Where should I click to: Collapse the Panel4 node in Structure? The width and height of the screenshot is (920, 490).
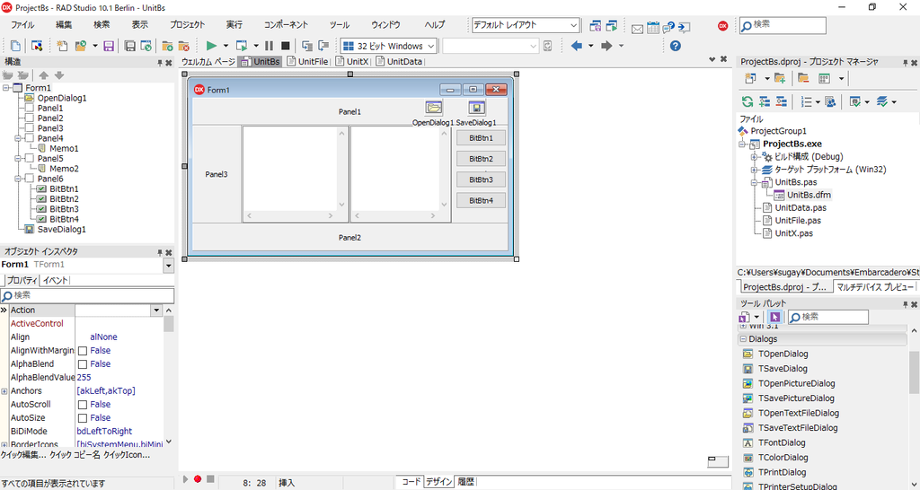(x=17, y=138)
